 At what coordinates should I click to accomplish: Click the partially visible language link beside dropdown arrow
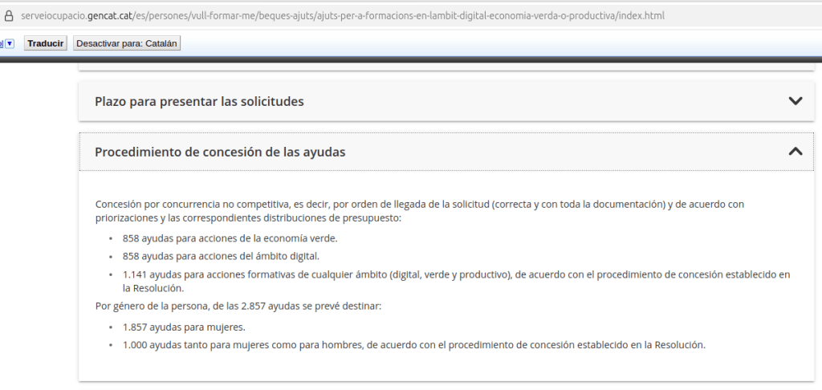tap(2, 43)
